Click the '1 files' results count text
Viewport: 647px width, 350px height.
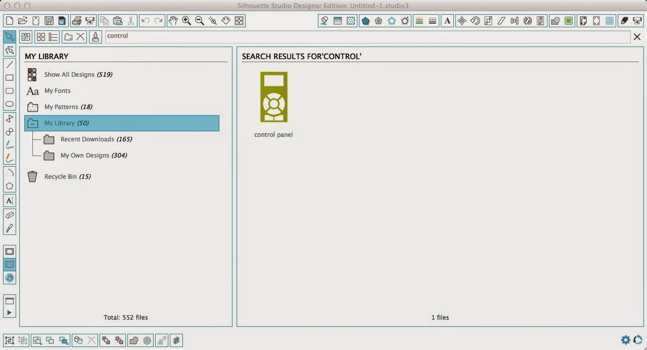(440, 318)
